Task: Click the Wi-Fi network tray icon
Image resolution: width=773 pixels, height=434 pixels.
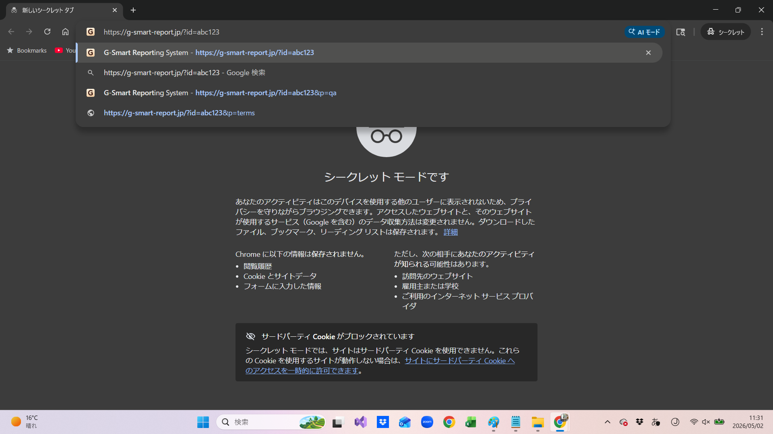Action: pos(693,422)
